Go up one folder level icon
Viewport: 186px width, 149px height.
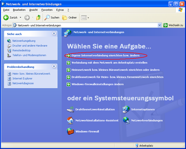click(39, 18)
